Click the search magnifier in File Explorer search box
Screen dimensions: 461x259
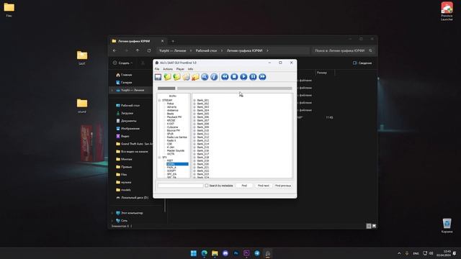click(x=370, y=50)
